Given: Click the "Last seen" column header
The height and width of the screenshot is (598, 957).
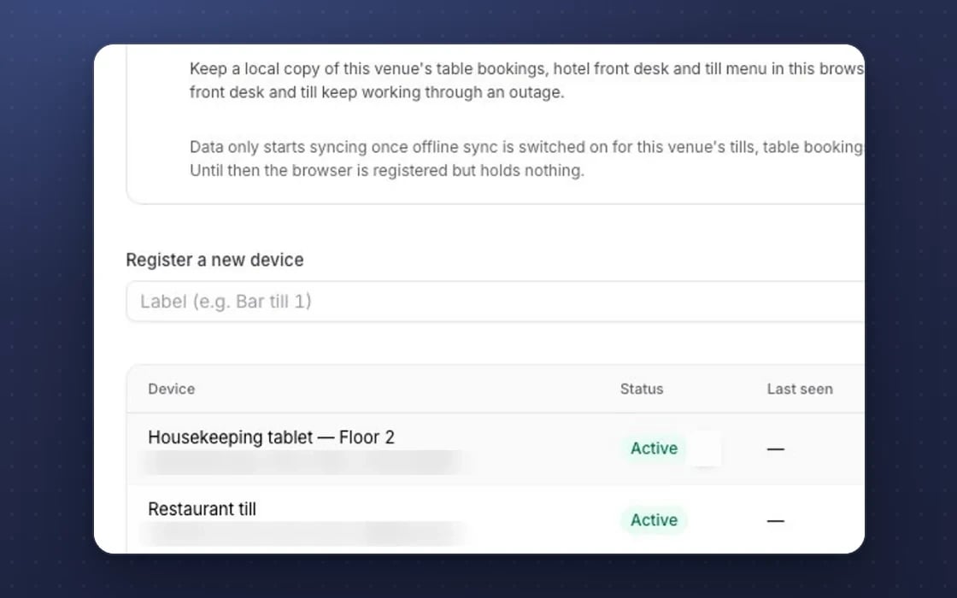Looking at the screenshot, I should pyautogui.click(x=800, y=390).
